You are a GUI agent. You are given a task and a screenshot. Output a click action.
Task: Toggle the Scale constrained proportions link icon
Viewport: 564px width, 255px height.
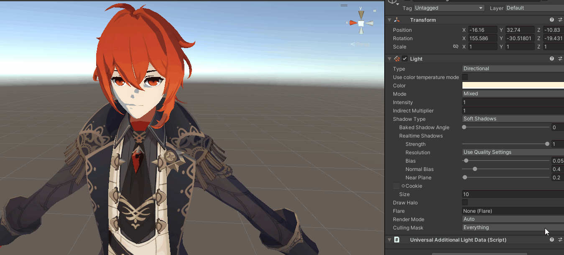456,47
